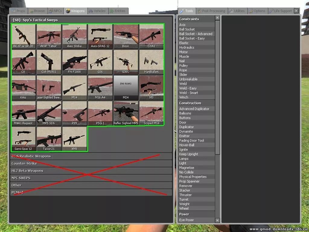This screenshot has width=309, height=232.
Task: Collapse the Poser tool section
Action: [x=196, y=214]
